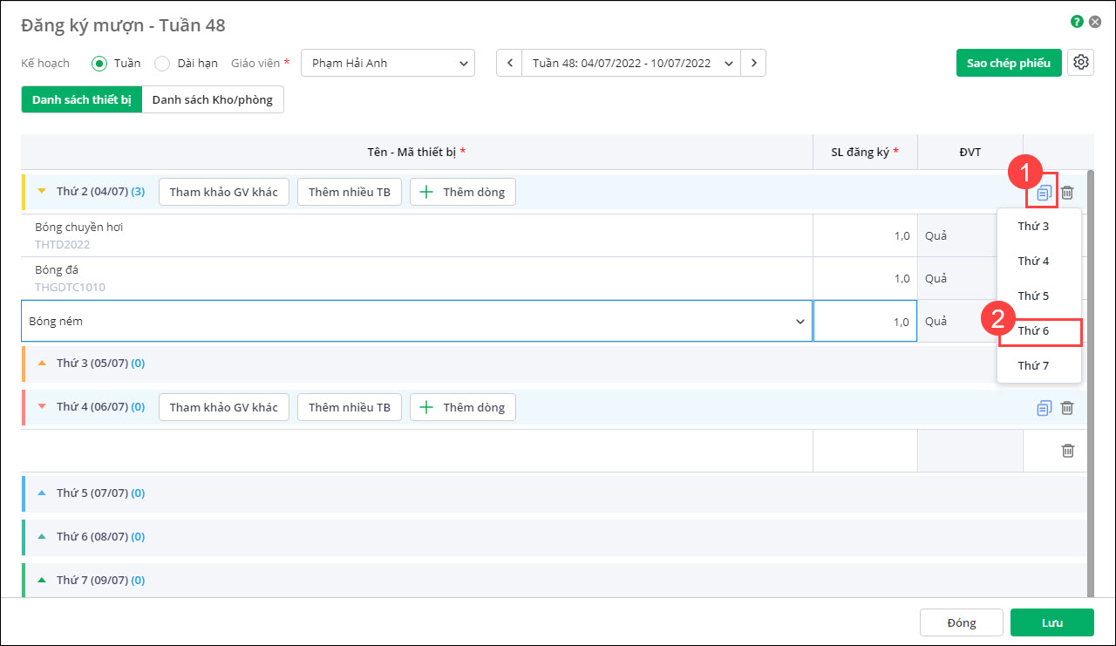This screenshot has height=646, width=1116.
Task: Click the Bóng đá device name
Action: [x=57, y=270]
